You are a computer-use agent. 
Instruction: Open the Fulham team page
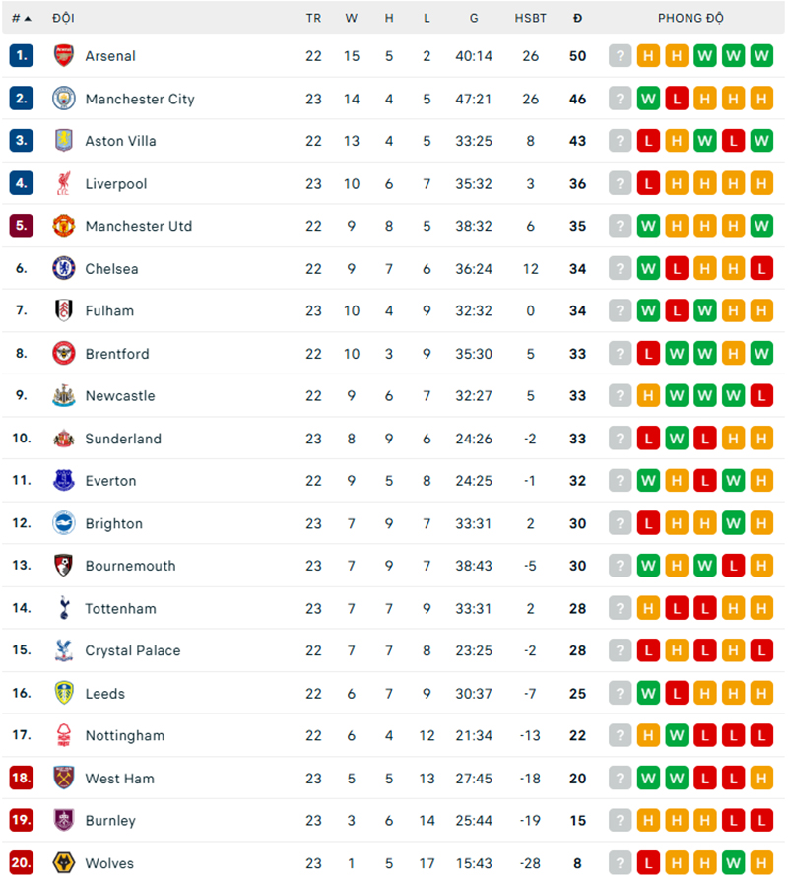(108, 310)
